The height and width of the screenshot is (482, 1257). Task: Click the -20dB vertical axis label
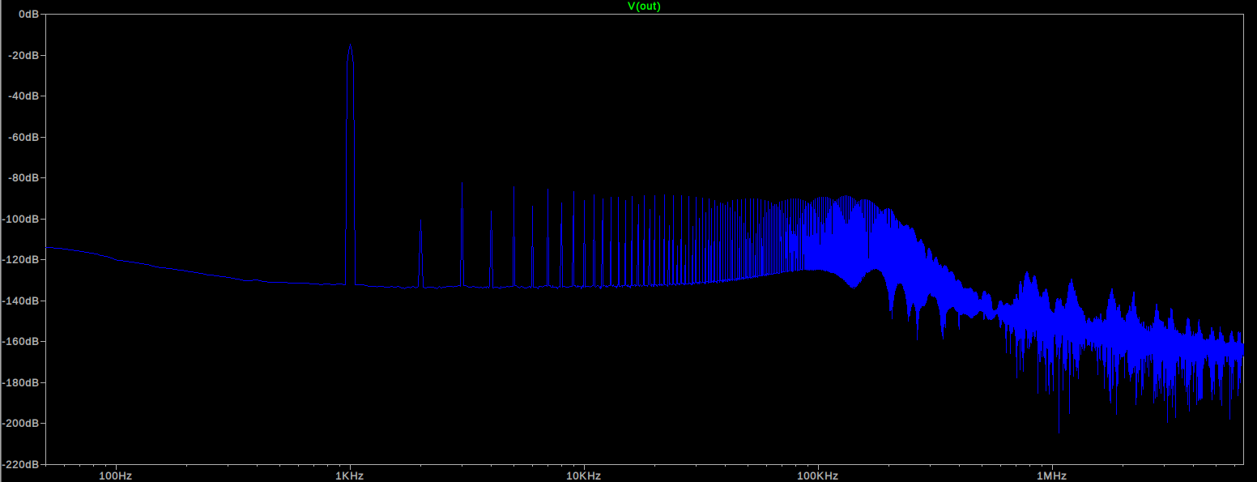coord(24,55)
